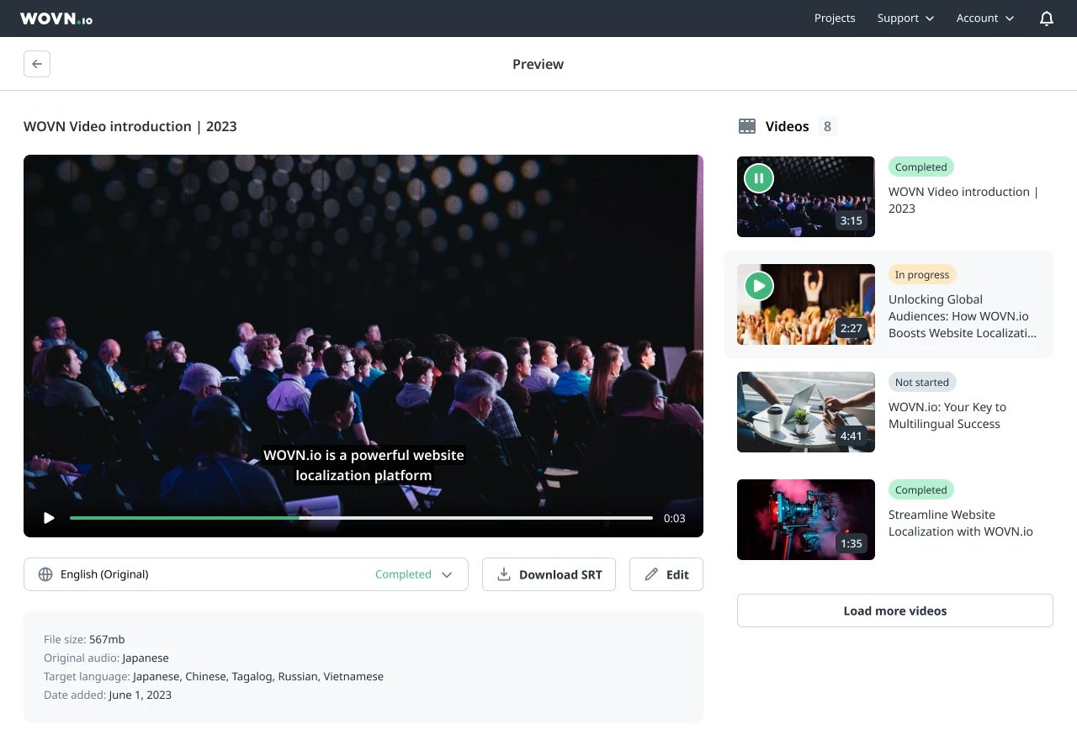Select Unlocking Global Audiences video title
Image resolution: width=1077 pixels, height=740 pixels.
tap(963, 316)
